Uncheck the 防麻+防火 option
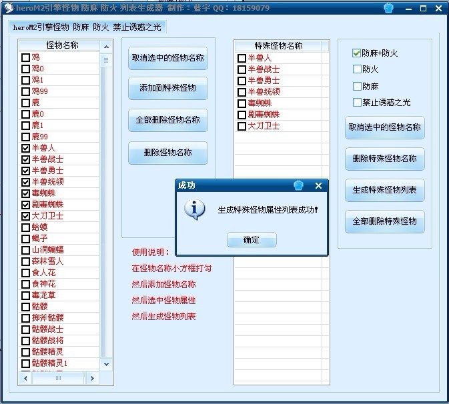 (x=357, y=53)
